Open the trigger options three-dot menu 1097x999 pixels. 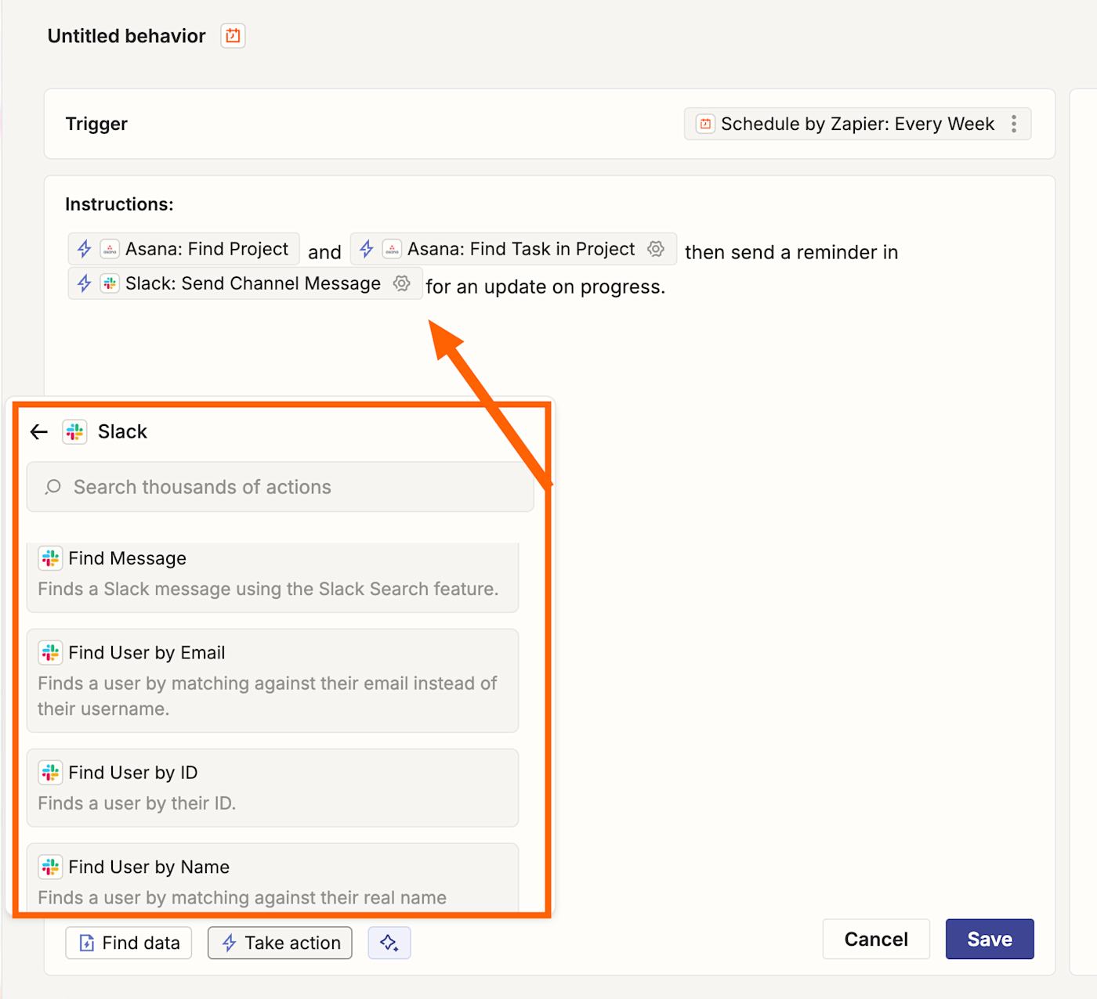[x=1014, y=124]
